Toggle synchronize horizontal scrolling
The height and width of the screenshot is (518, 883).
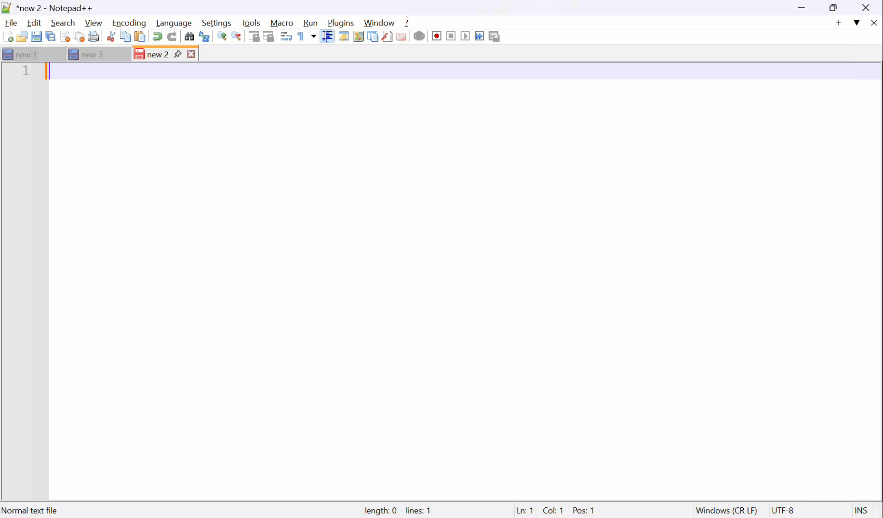(268, 37)
